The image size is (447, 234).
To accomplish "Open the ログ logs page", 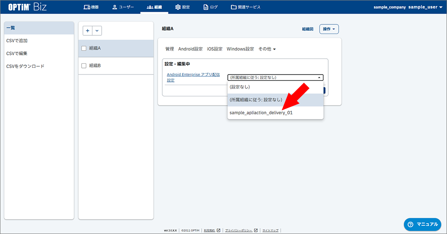I will (210, 7).
